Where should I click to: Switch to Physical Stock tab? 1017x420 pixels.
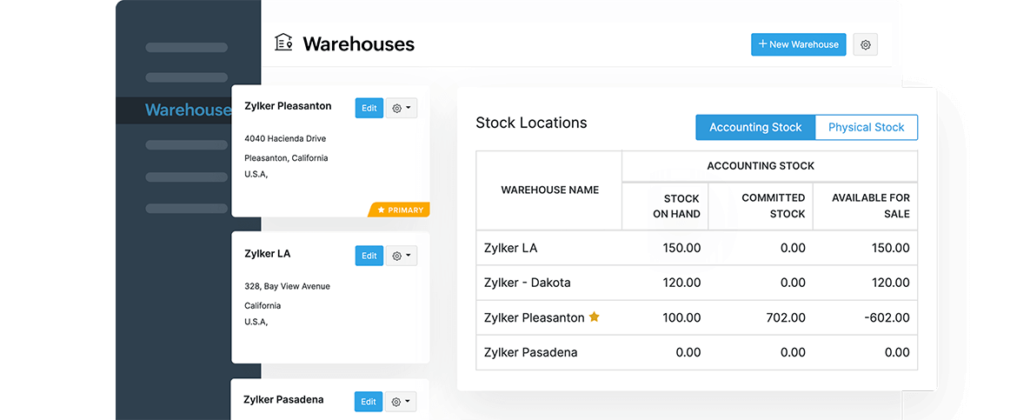pyautogui.click(x=866, y=127)
